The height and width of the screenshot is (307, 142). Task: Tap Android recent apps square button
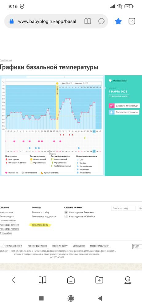41,298
